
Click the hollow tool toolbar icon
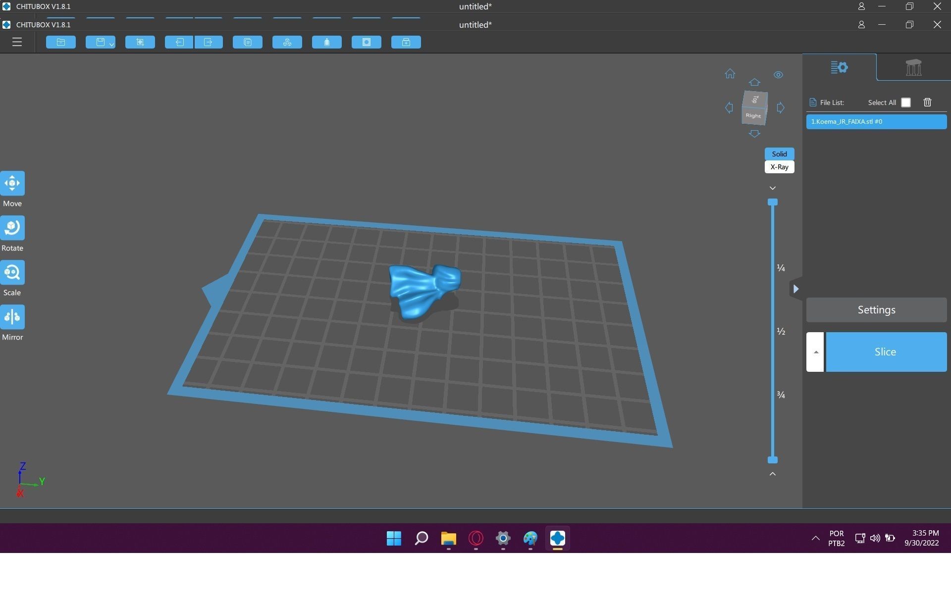327,42
